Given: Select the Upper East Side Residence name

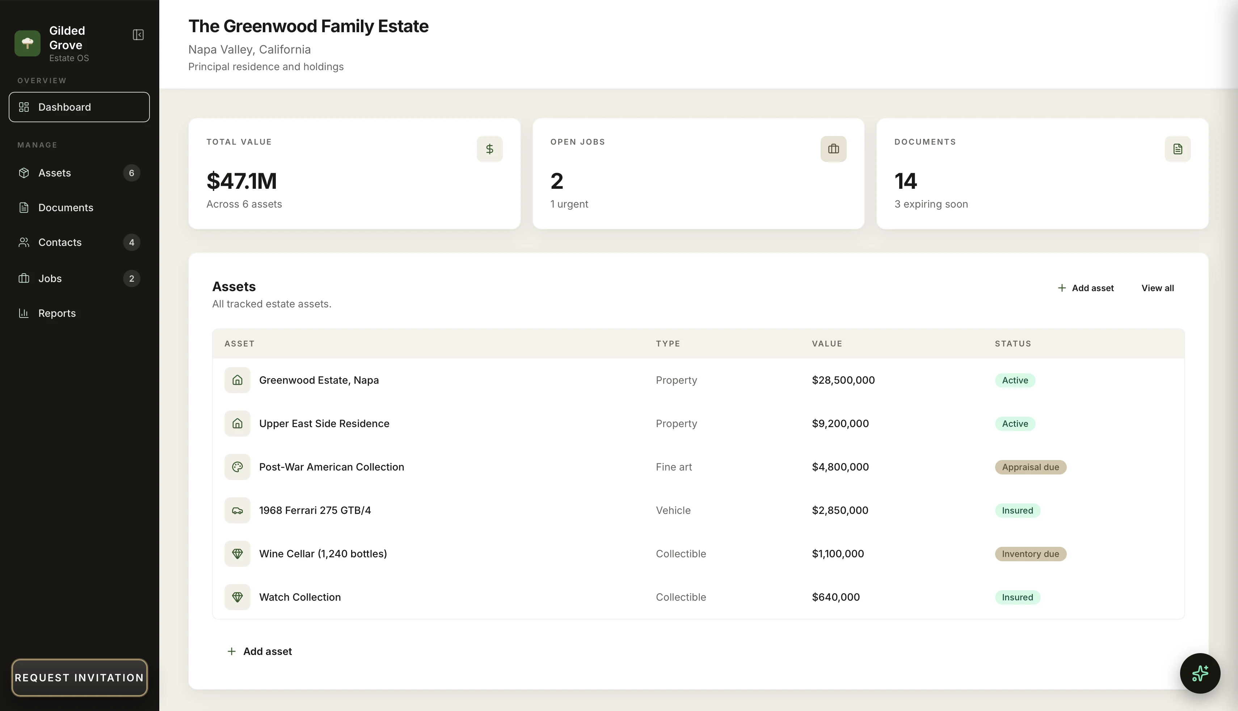Looking at the screenshot, I should tap(324, 423).
